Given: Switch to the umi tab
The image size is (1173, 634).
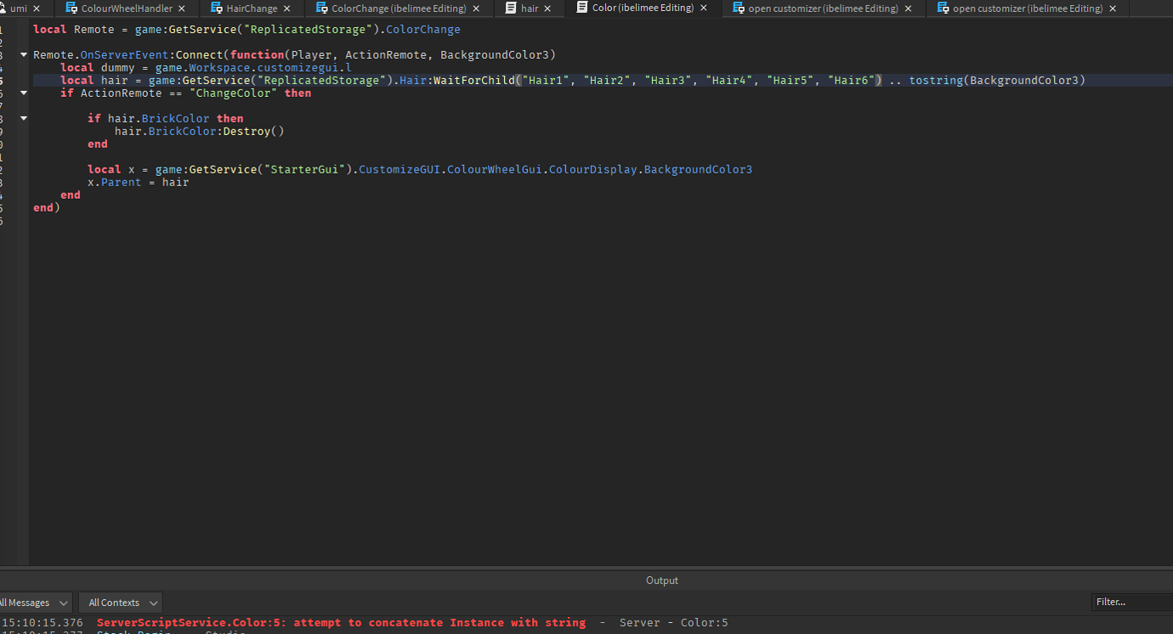Looking at the screenshot, I should pos(19,8).
